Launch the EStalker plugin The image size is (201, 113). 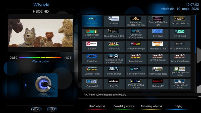[x=92, y=46]
